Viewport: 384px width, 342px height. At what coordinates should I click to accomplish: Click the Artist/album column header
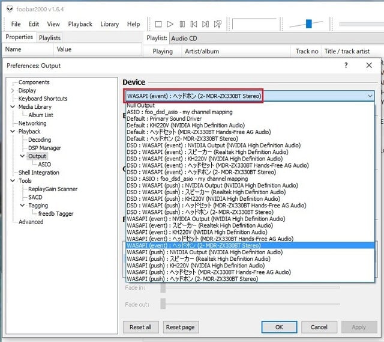point(236,51)
